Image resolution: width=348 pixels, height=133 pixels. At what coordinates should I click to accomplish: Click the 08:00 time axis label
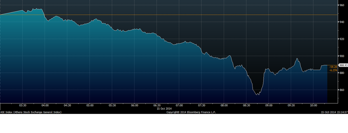click(224, 105)
